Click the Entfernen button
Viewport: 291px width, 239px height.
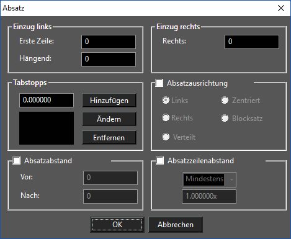tap(109, 138)
